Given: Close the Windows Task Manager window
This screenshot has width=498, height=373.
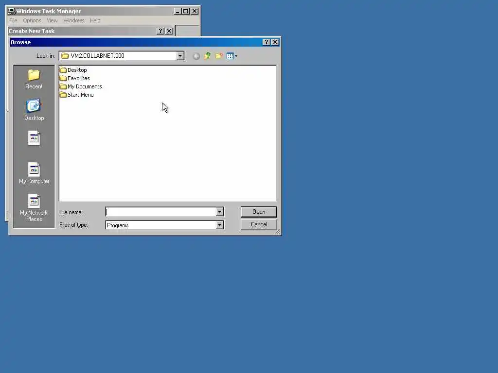Looking at the screenshot, I should (x=195, y=11).
